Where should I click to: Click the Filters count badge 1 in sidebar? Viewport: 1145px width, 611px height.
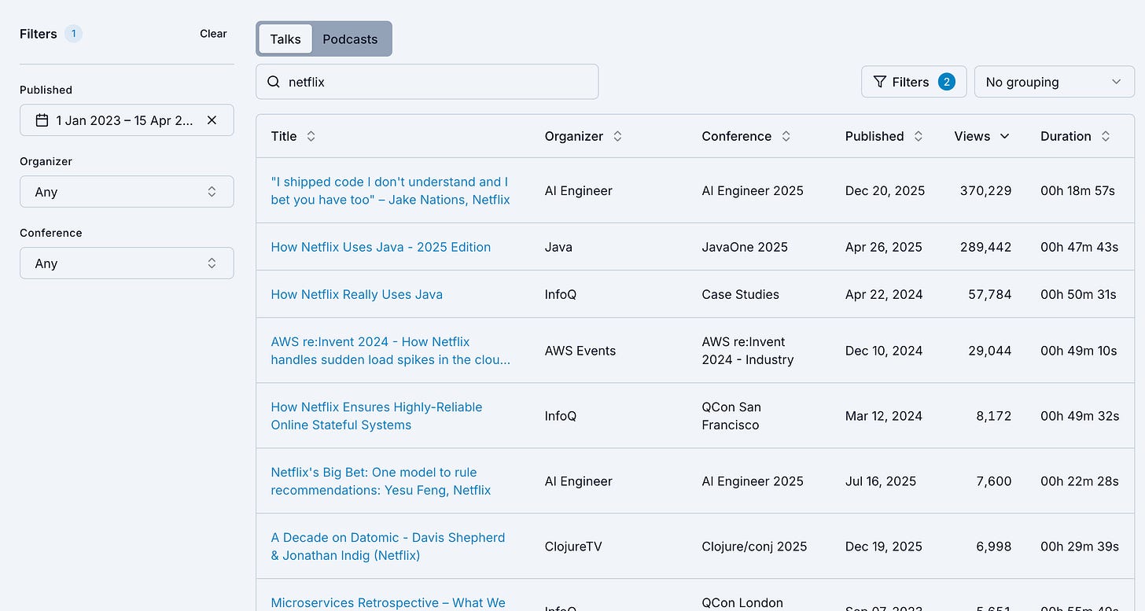tap(73, 34)
